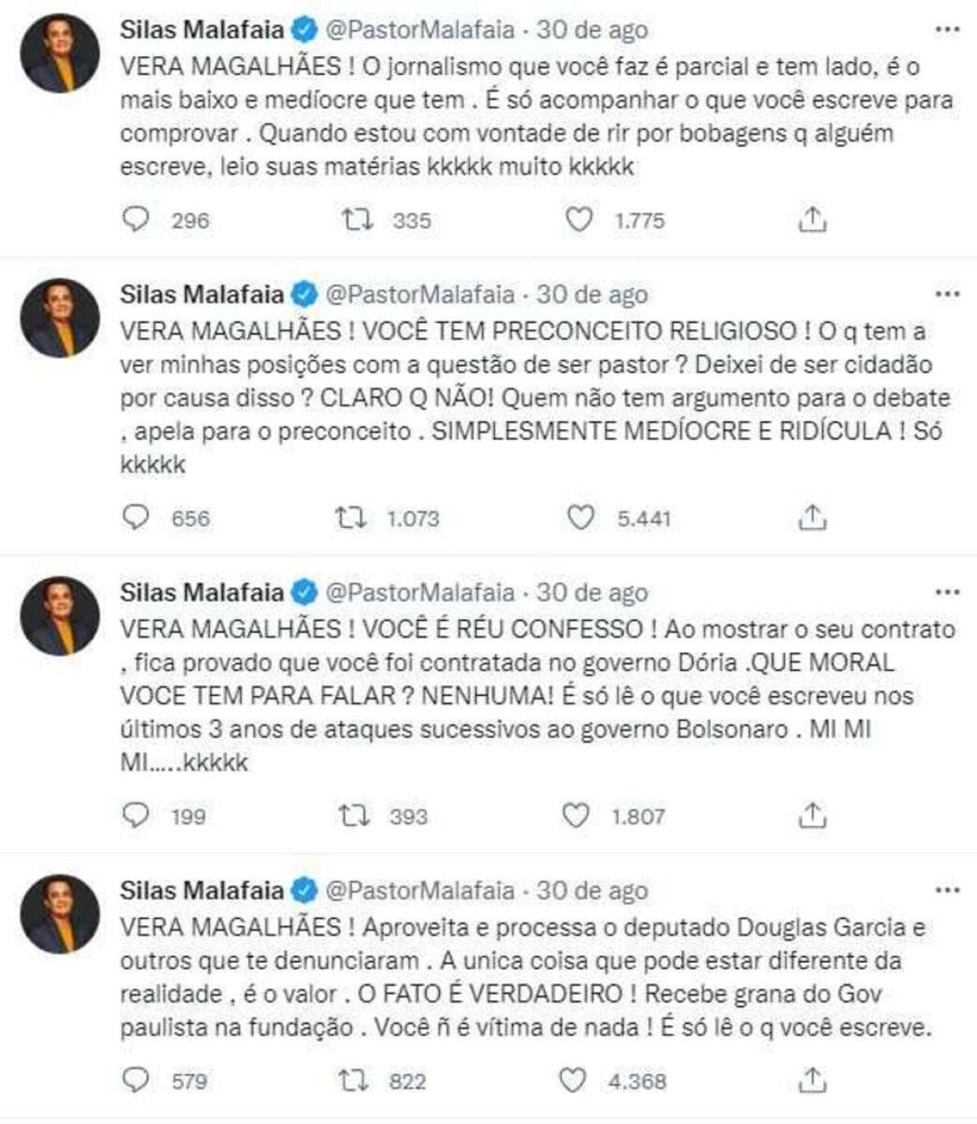Share the 'PRECONCEITO RELIGIOSO' tweet
The width and height of the screenshot is (977, 1124).
coord(813,518)
